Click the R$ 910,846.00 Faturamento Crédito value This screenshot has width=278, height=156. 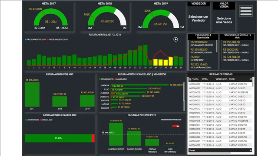click(199, 42)
